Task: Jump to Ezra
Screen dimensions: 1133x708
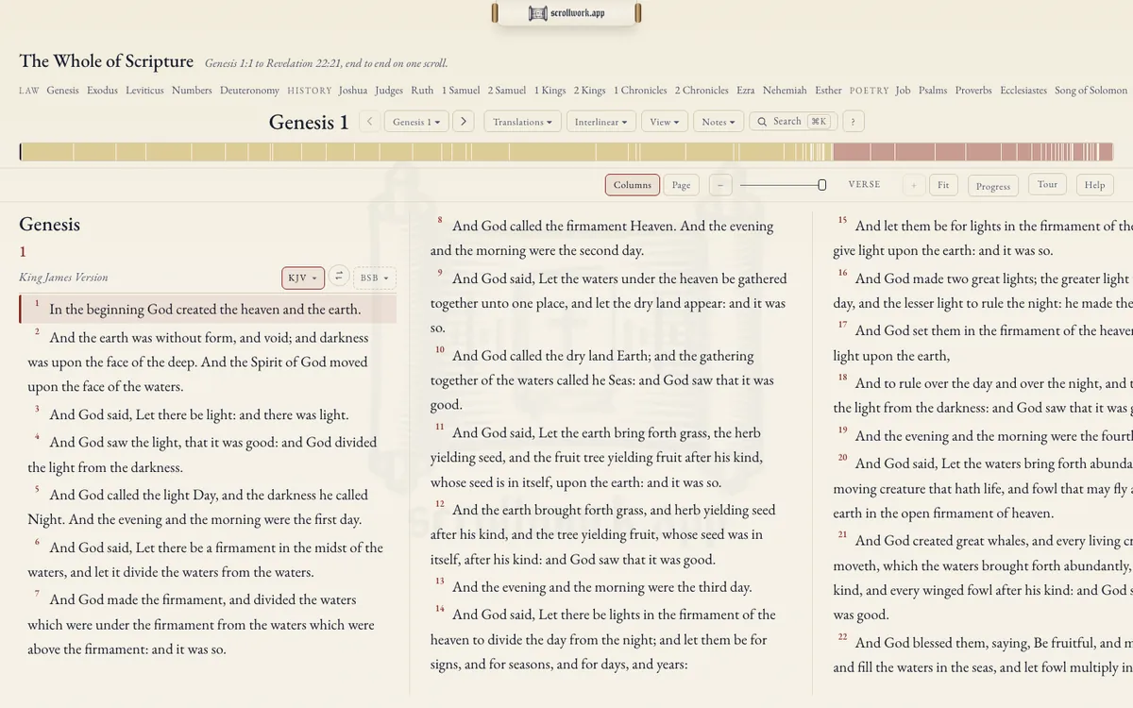Action: click(x=746, y=91)
